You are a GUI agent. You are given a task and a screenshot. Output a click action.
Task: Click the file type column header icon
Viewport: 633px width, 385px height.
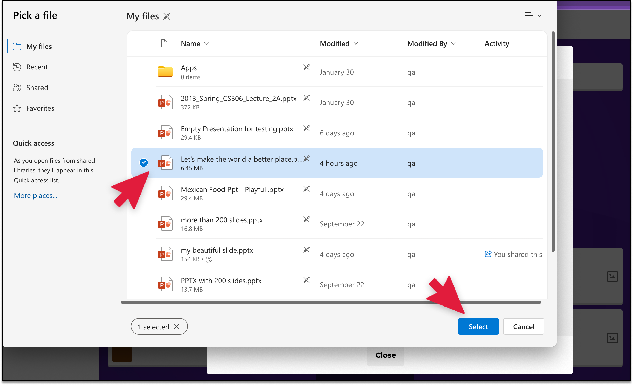[x=164, y=43]
